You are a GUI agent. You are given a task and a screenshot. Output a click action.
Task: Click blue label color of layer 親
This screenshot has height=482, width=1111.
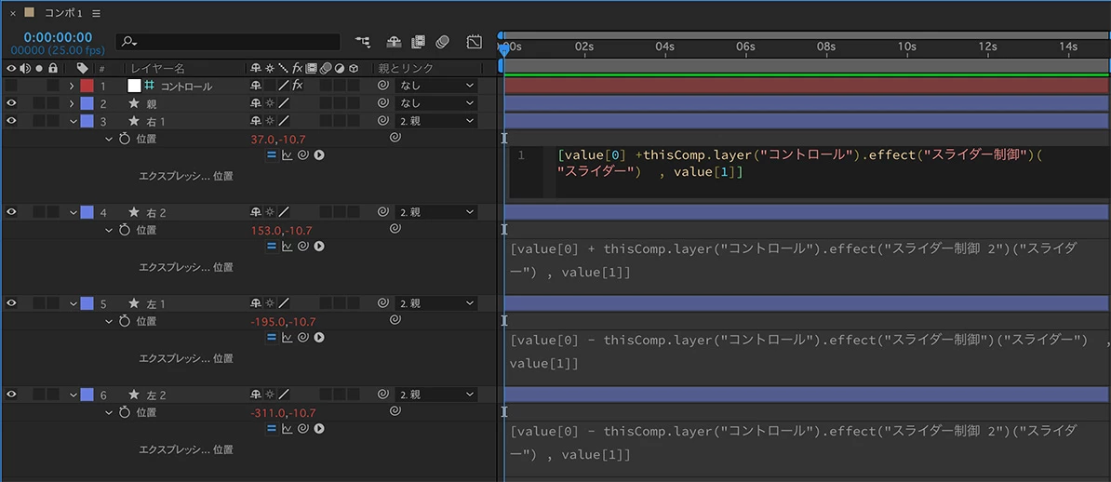(x=87, y=103)
